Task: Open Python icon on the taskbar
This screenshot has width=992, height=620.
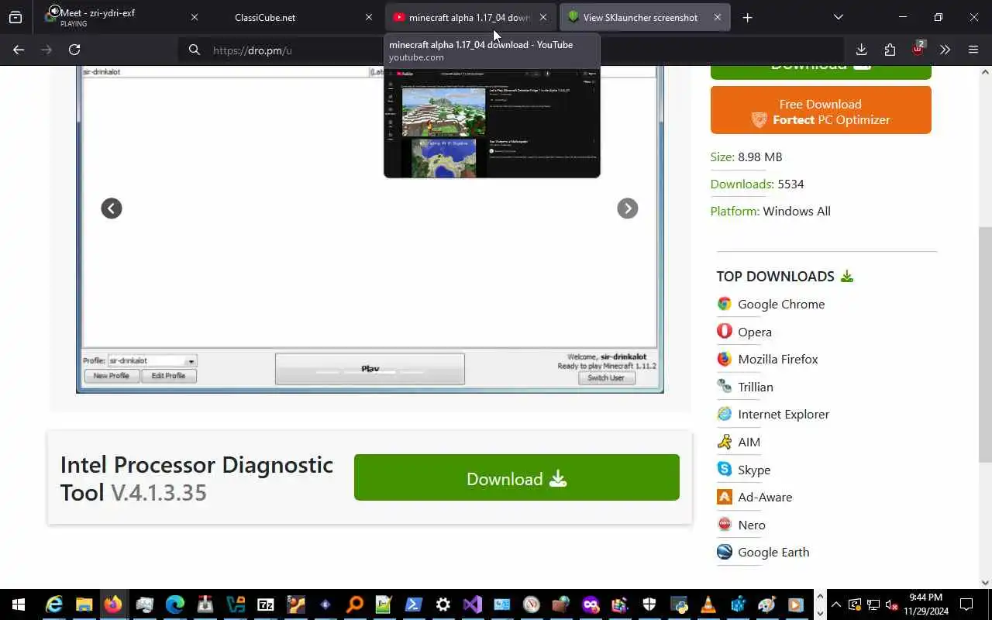Action: [680, 604]
